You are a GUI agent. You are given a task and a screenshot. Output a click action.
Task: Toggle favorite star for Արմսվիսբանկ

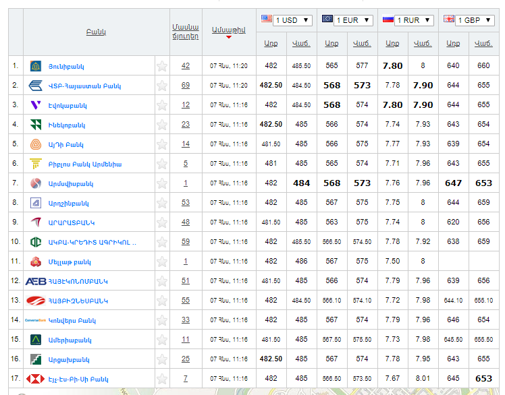tap(162, 183)
